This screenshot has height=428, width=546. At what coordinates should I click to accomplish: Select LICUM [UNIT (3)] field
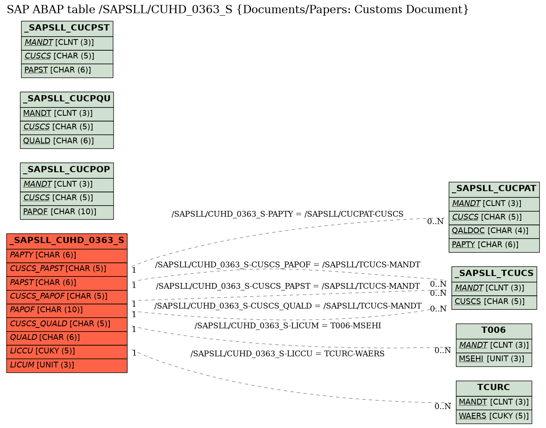(67, 366)
